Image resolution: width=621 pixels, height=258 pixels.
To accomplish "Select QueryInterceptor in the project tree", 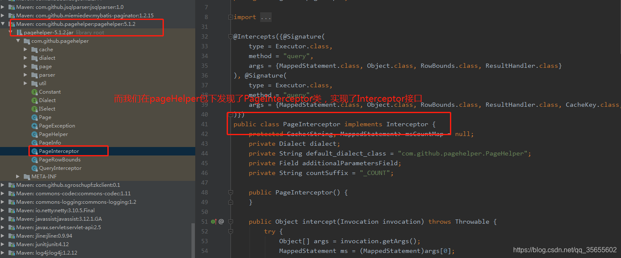I will [60, 168].
